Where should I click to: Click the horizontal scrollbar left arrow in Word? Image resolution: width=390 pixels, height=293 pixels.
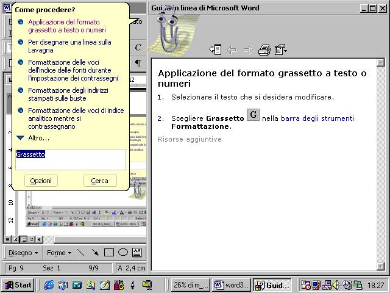(x=39, y=239)
